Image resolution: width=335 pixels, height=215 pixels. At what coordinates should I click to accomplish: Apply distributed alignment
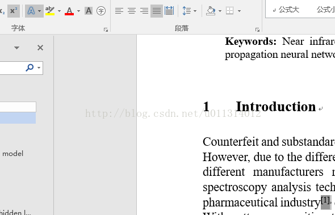169,11
